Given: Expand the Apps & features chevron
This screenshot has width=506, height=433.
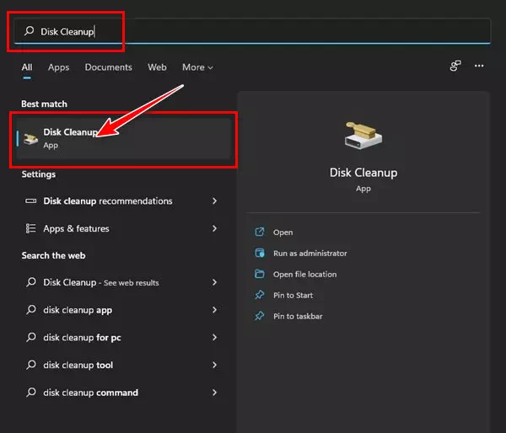Looking at the screenshot, I should pos(214,228).
